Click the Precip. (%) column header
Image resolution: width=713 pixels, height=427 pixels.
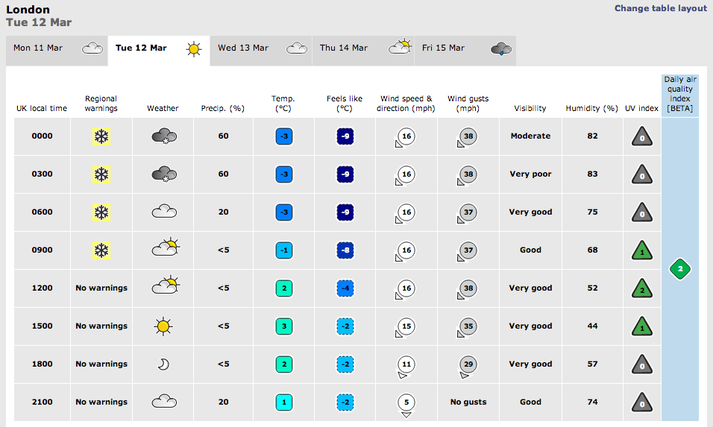pos(223,108)
